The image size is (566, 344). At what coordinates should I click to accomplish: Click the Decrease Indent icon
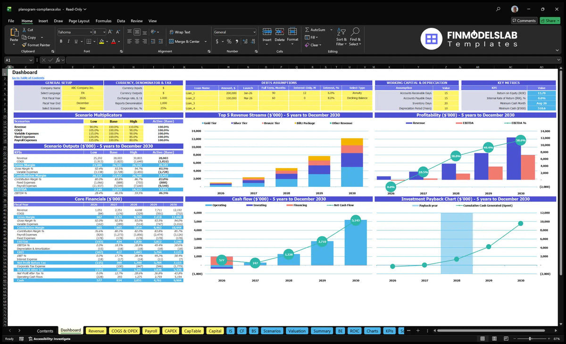point(153,42)
